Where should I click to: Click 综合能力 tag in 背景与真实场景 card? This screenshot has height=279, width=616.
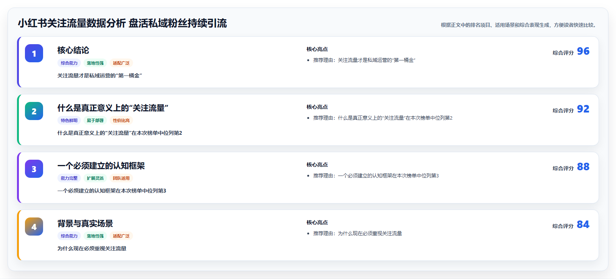(69, 236)
